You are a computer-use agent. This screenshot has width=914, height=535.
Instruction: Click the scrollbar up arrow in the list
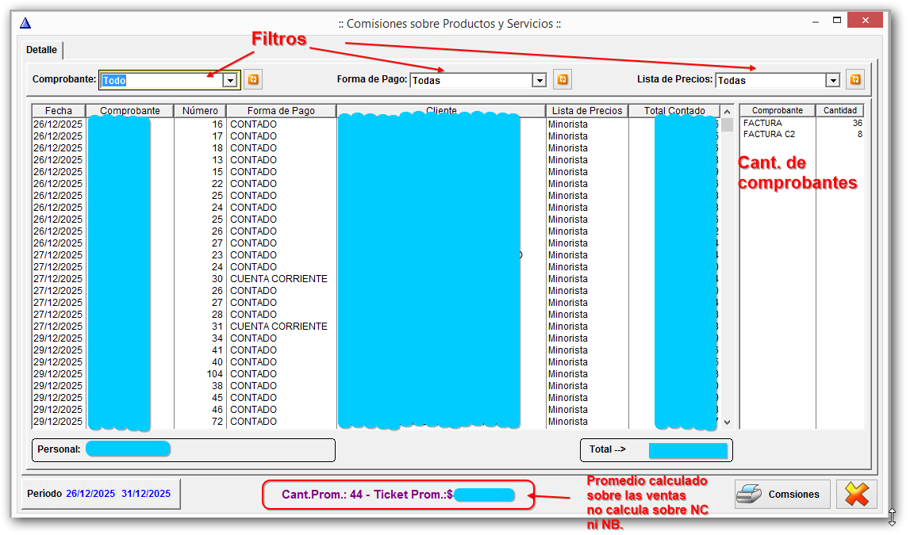[x=727, y=112]
